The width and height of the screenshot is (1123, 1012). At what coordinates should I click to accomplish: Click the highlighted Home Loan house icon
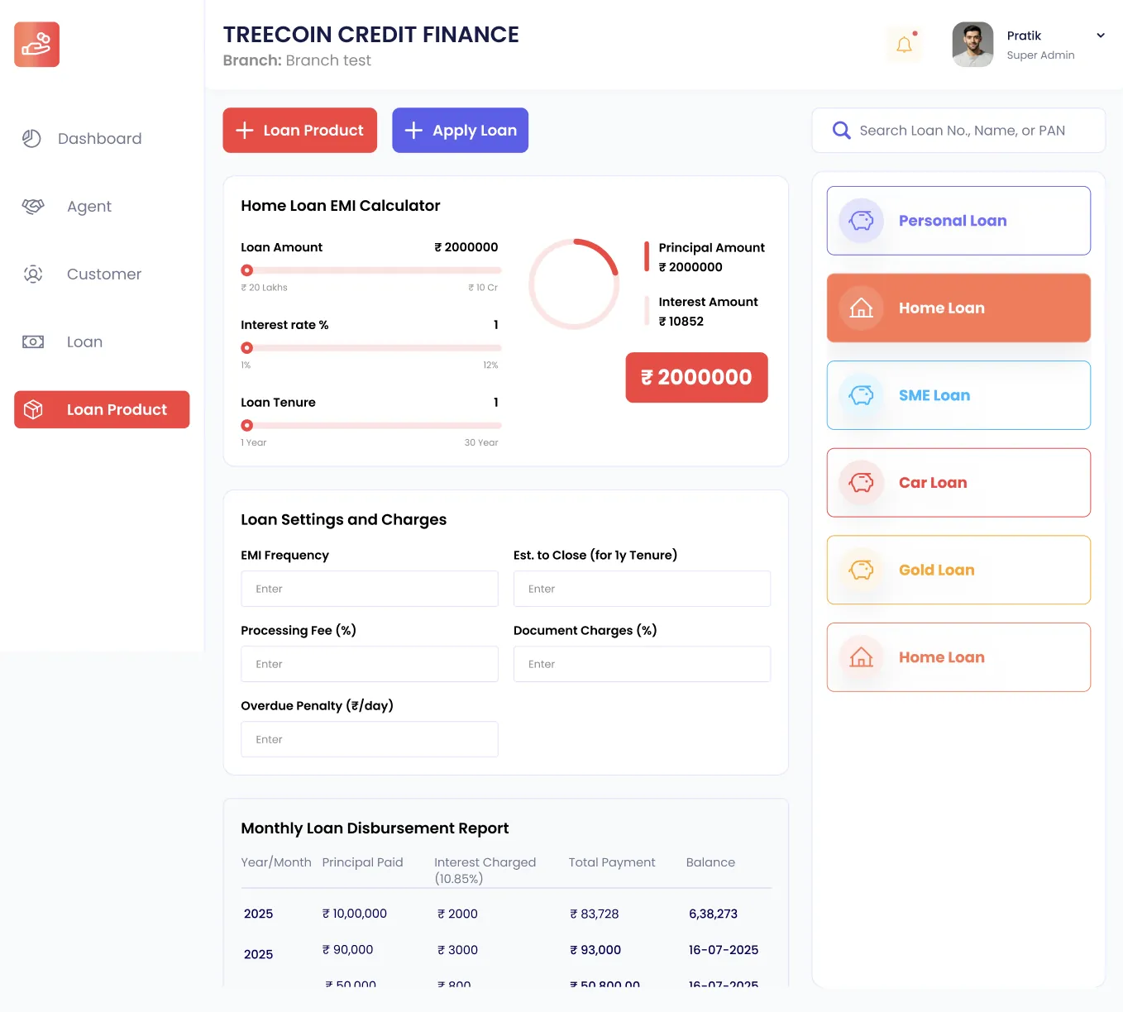click(x=862, y=308)
